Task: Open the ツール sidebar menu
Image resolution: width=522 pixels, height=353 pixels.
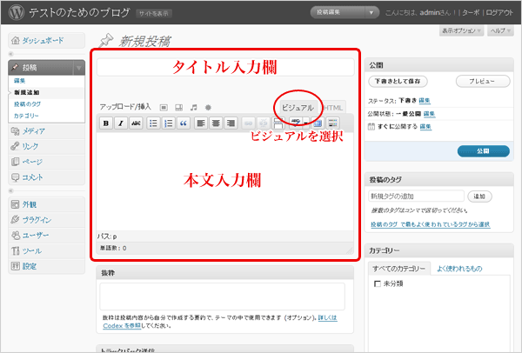Action: tap(46, 250)
